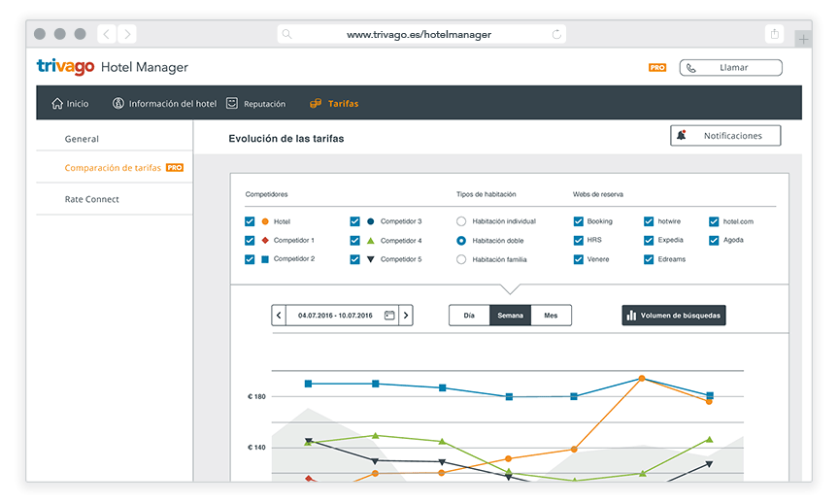The image size is (839, 503).
Task: Click the Hotel Manager title text
Action: point(145,67)
